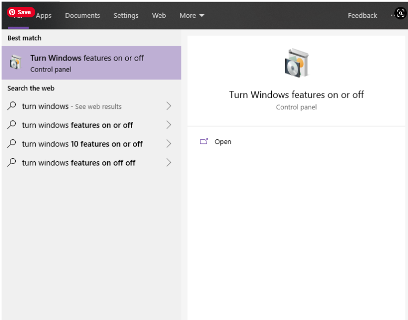Screen dimensions: 408x320
Task: Open best match Turn Windows features result
Action: [x=91, y=63]
